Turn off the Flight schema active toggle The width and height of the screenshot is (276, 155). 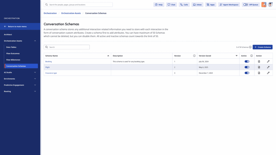247,67
